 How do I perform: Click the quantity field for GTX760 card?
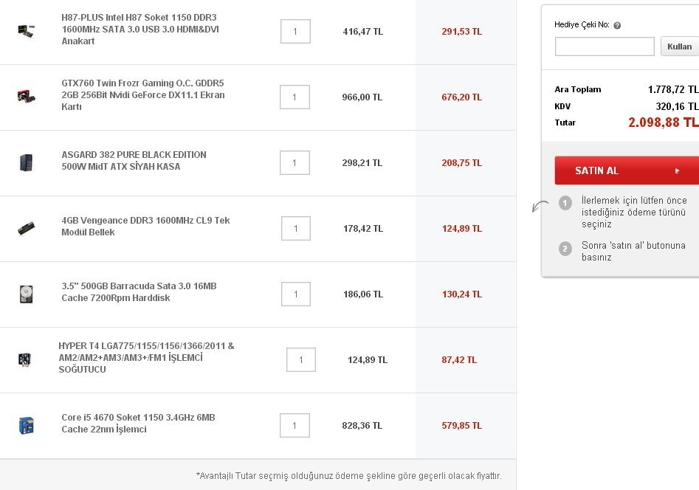pyautogui.click(x=295, y=97)
